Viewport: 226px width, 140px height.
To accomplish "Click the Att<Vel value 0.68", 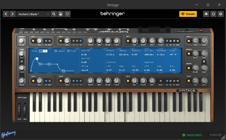I will click(x=84, y=55).
